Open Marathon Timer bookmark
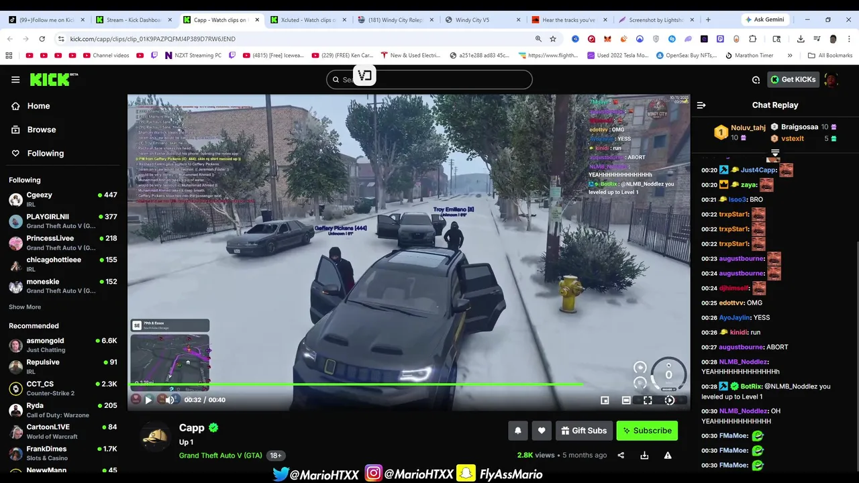859x483 pixels. pyautogui.click(x=749, y=56)
